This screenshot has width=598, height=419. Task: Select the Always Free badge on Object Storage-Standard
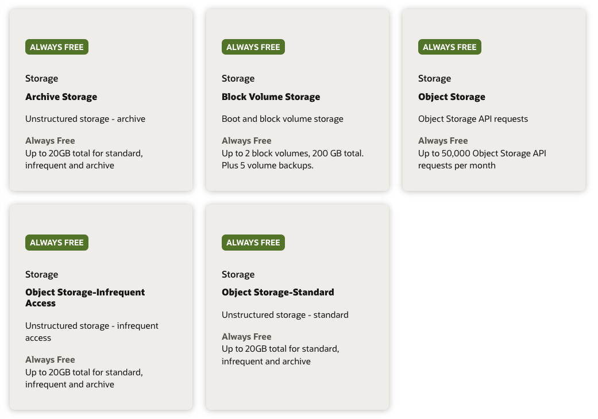click(253, 243)
